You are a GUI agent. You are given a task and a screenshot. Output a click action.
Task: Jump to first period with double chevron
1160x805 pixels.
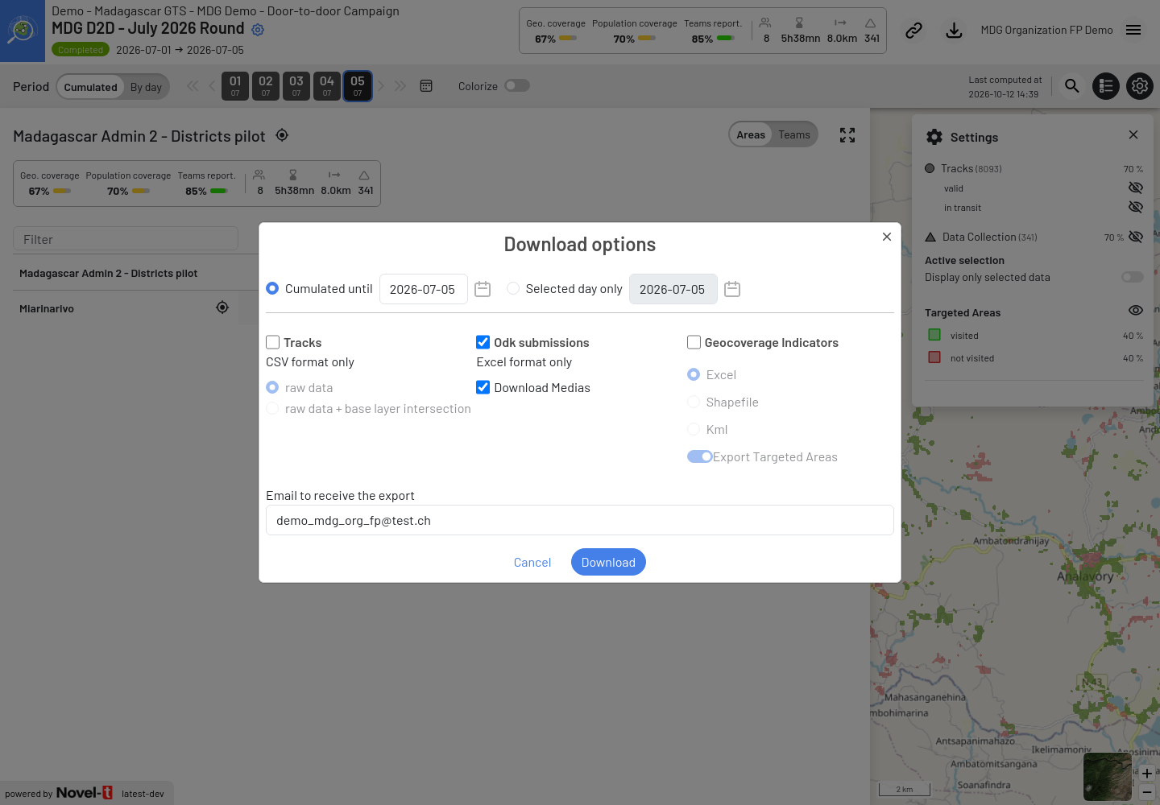click(x=193, y=86)
